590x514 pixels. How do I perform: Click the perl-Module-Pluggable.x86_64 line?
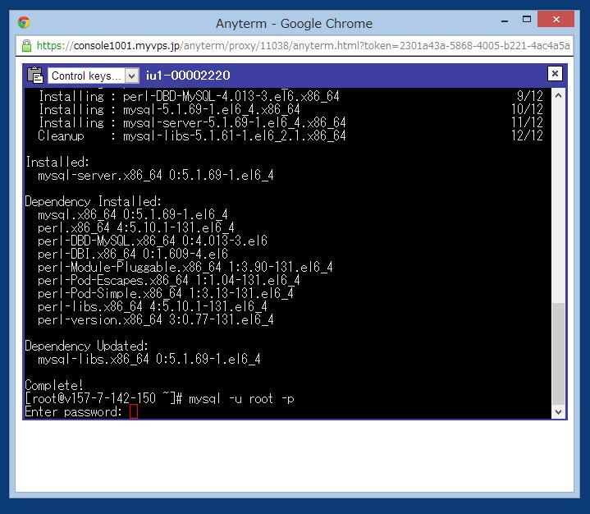[185, 267]
